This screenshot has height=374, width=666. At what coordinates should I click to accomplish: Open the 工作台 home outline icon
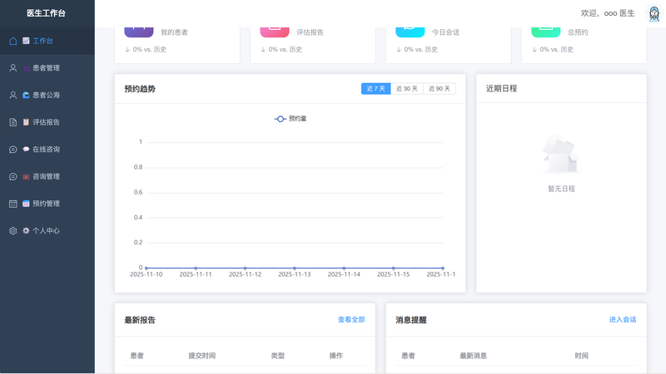pyautogui.click(x=13, y=41)
